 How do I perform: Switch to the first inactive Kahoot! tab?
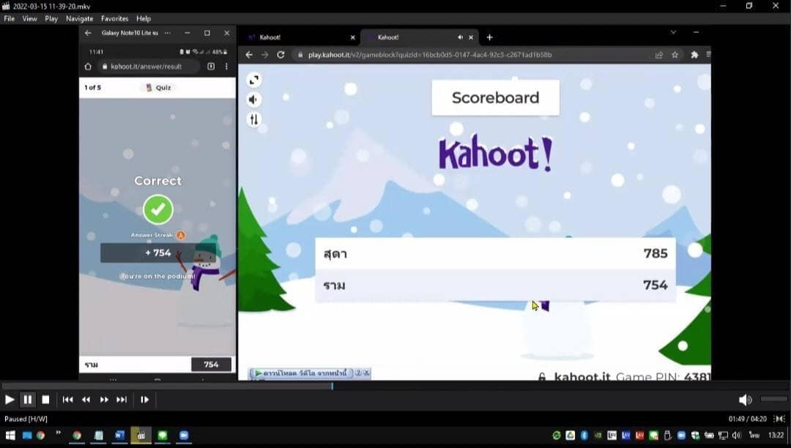[301, 37]
